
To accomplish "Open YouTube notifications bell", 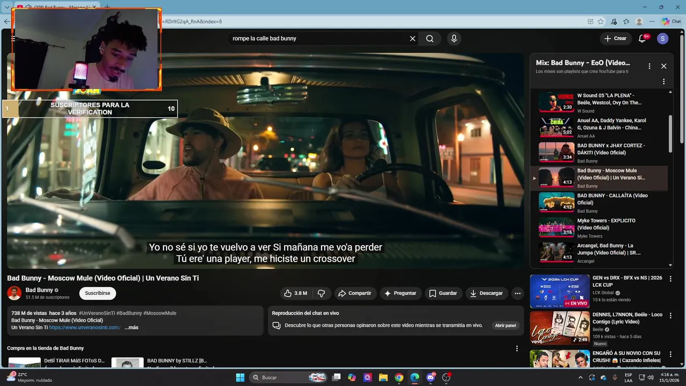I will 642,39.
